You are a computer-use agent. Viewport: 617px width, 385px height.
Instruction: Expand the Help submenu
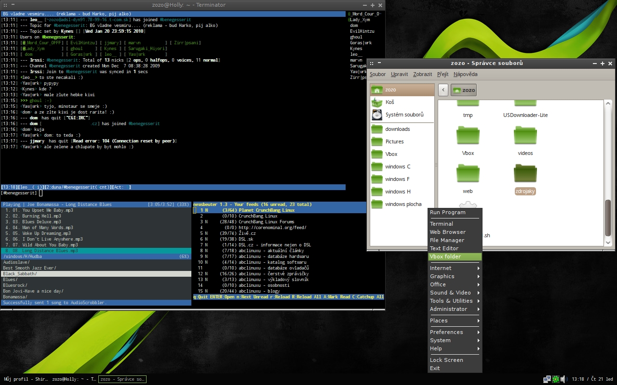point(455,348)
